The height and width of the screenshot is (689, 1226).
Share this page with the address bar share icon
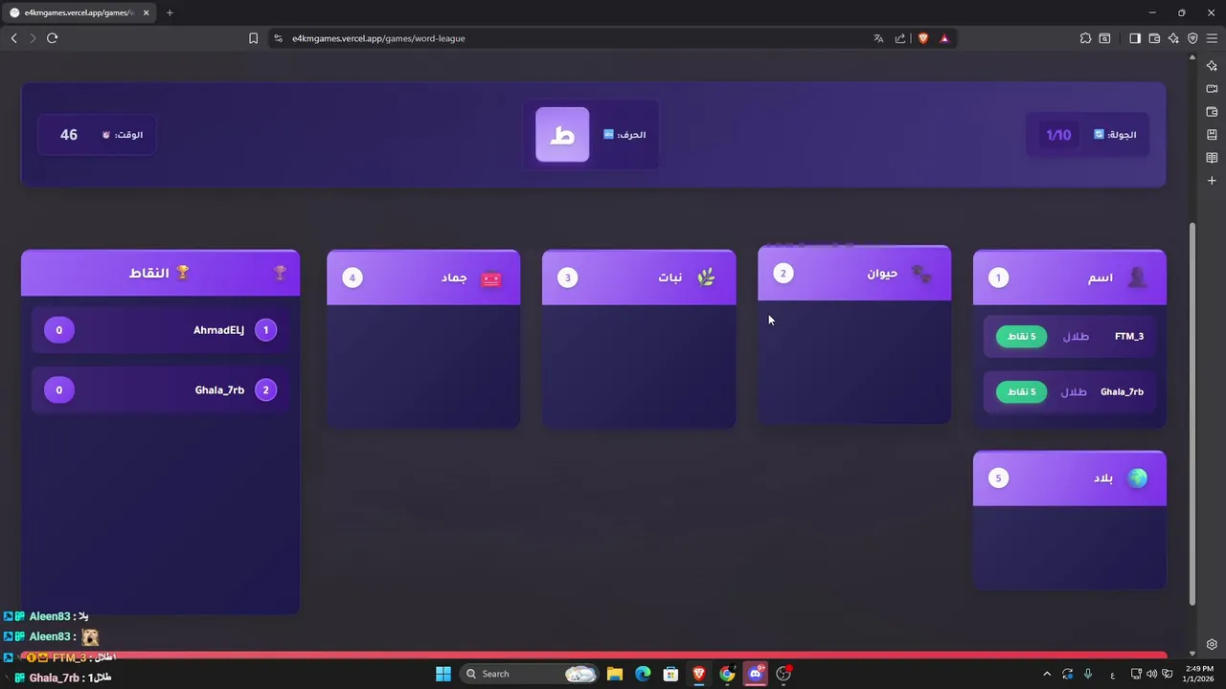[x=900, y=38]
